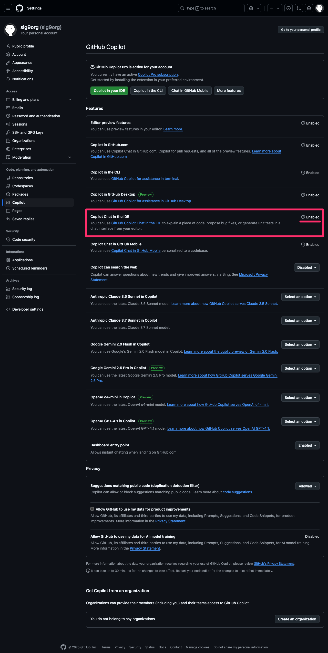Click the More features button
Screen dimensions: 328x653
pos(229,91)
